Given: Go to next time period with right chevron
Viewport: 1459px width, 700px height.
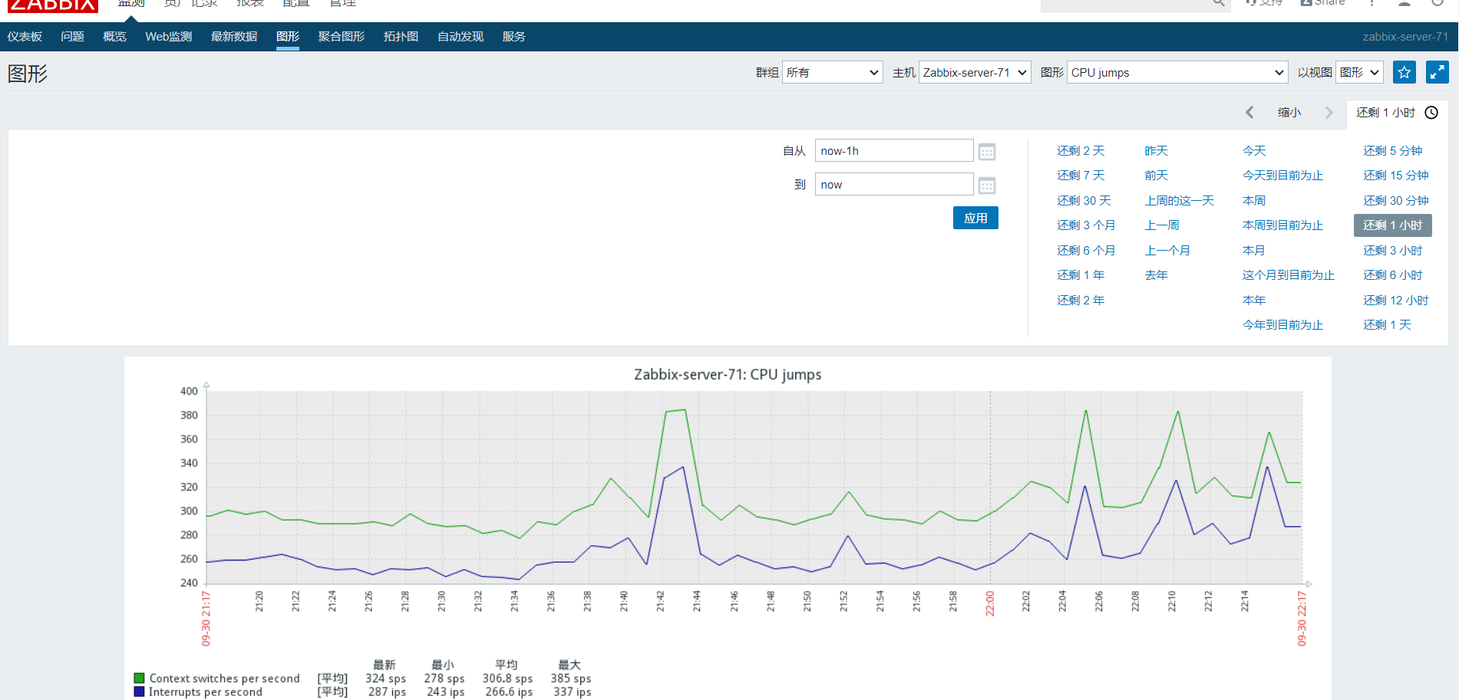Looking at the screenshot, I should 1329,113.
